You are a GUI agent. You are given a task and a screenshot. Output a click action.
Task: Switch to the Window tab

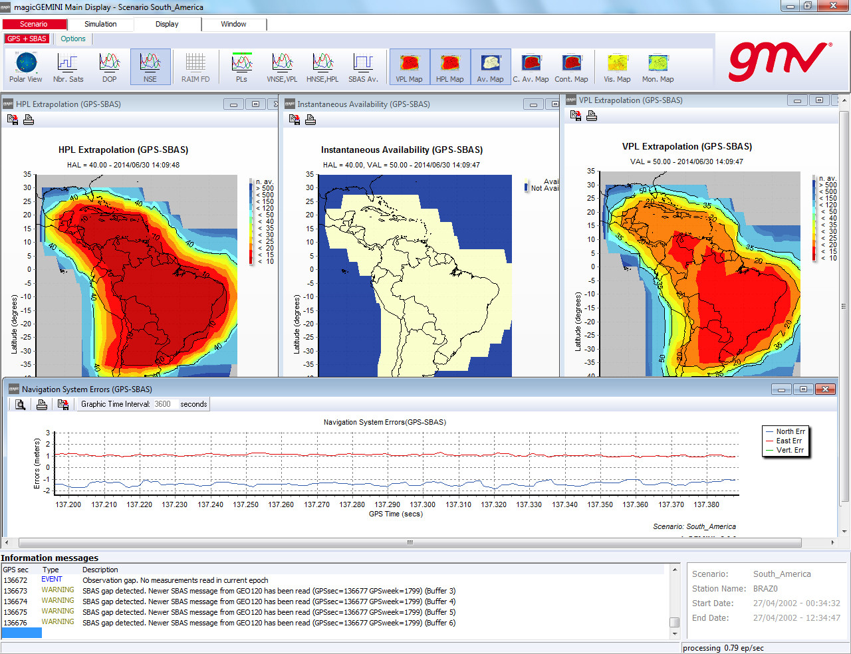tap(234, 24)
